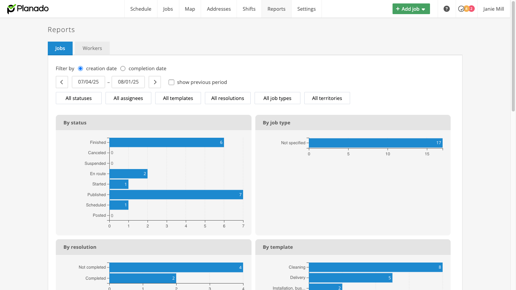The height and width of the screenshot is (290, 516).
Task: Open the help question mark icon
Action: [446, 9]
